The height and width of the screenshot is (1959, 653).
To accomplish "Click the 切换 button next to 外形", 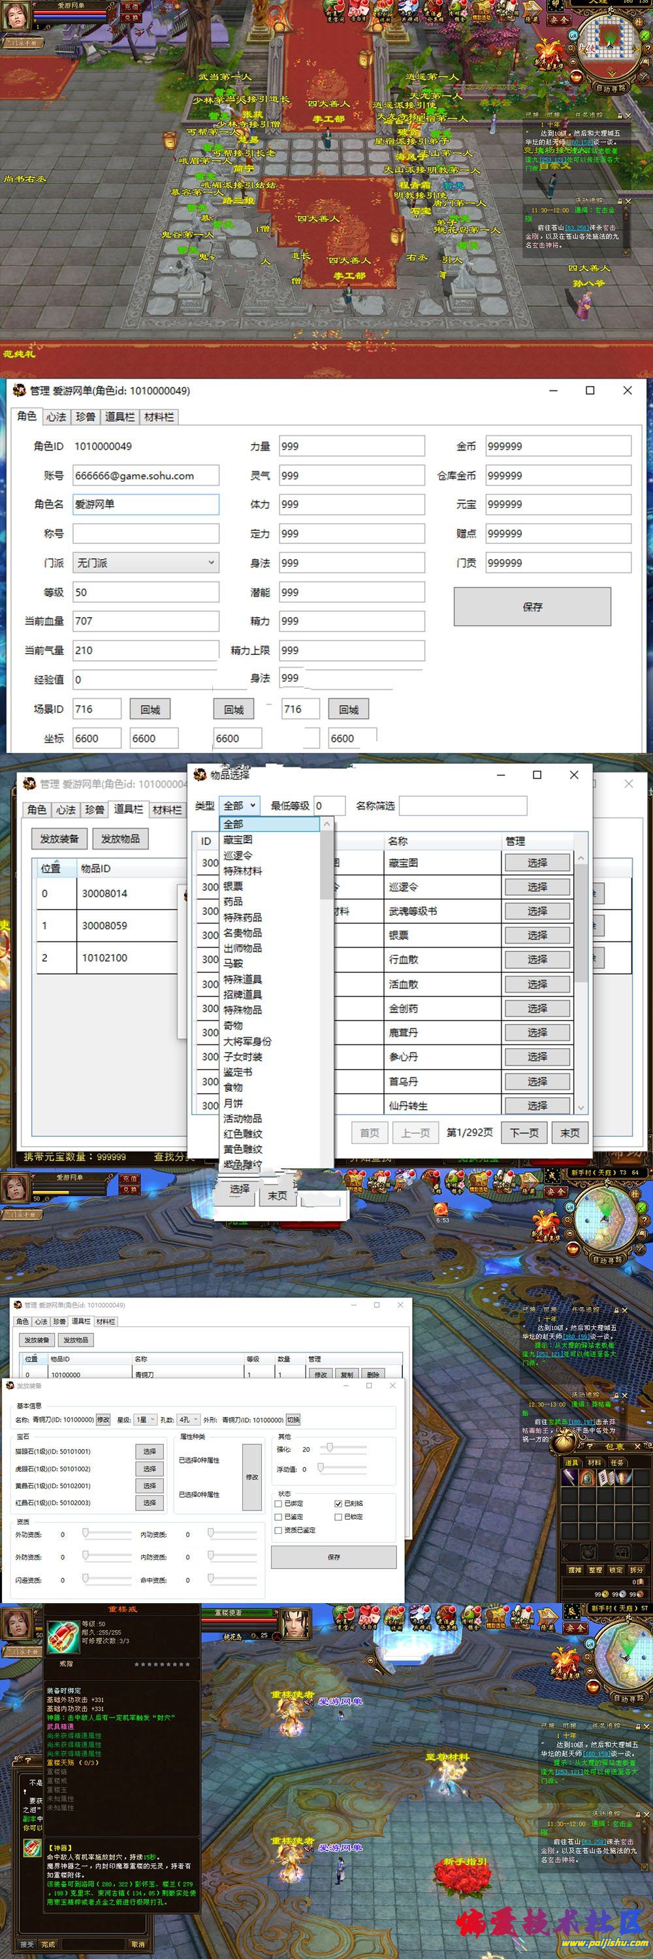I will (293, 1419).
